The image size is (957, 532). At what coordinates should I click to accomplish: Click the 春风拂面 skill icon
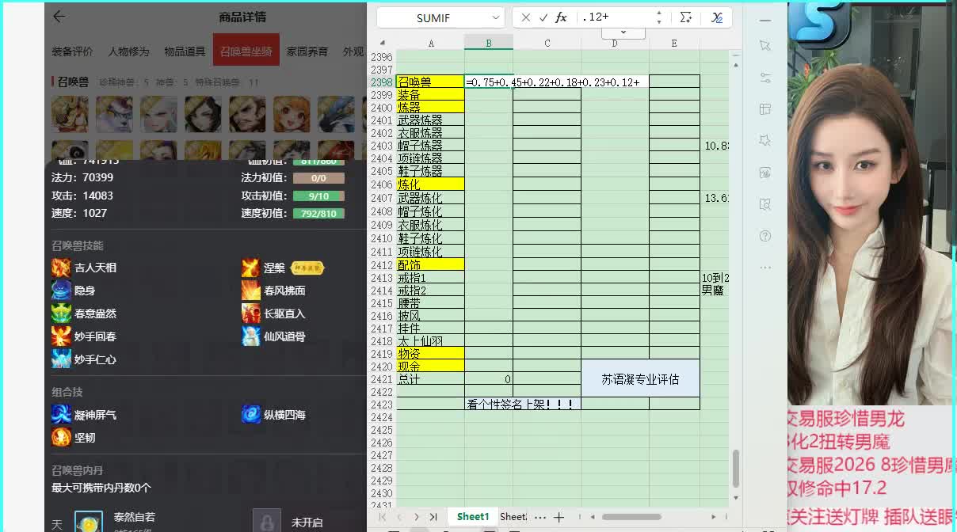tap(251, 291)
